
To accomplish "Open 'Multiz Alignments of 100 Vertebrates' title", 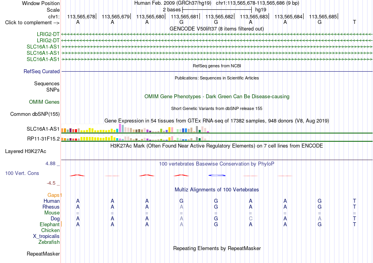I will pyautogui.click(x=217, y=189).
